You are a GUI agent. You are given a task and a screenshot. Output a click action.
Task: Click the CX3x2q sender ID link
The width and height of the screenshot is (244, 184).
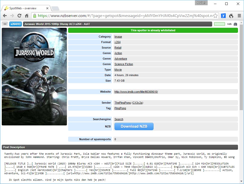point(137,103)
